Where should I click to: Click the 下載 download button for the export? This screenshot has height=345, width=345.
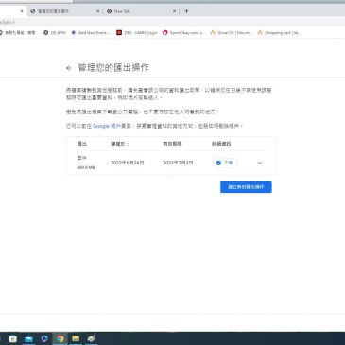[225, 163]
